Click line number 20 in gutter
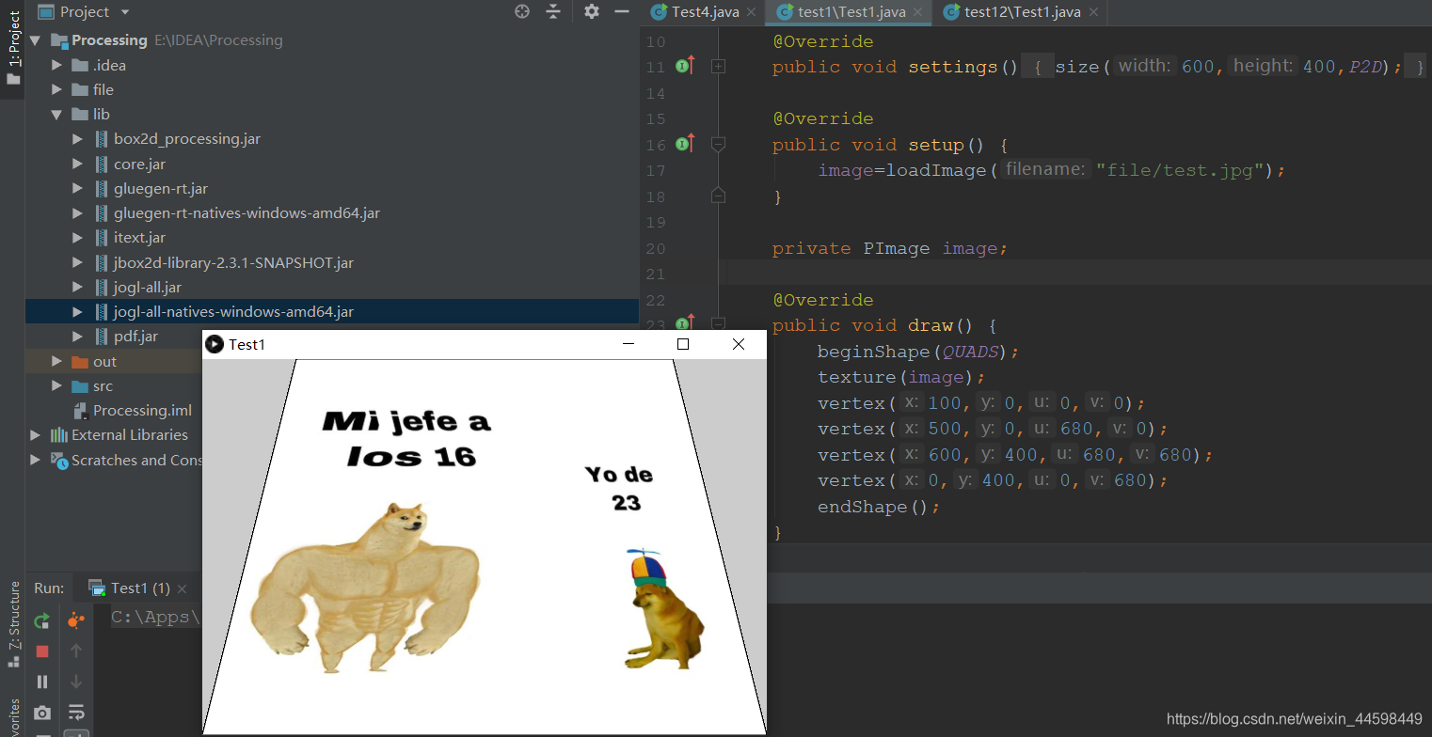 pyautogui.click(x=655, y=248)
